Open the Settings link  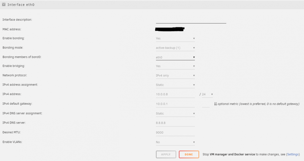293,154
